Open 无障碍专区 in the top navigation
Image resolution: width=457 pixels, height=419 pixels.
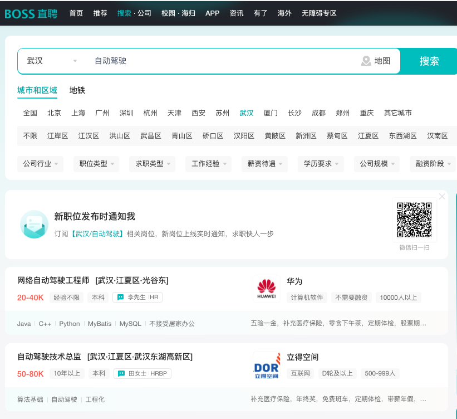point(319,13)
